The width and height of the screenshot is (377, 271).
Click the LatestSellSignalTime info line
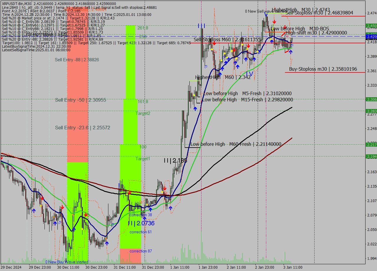click(36, 50)
